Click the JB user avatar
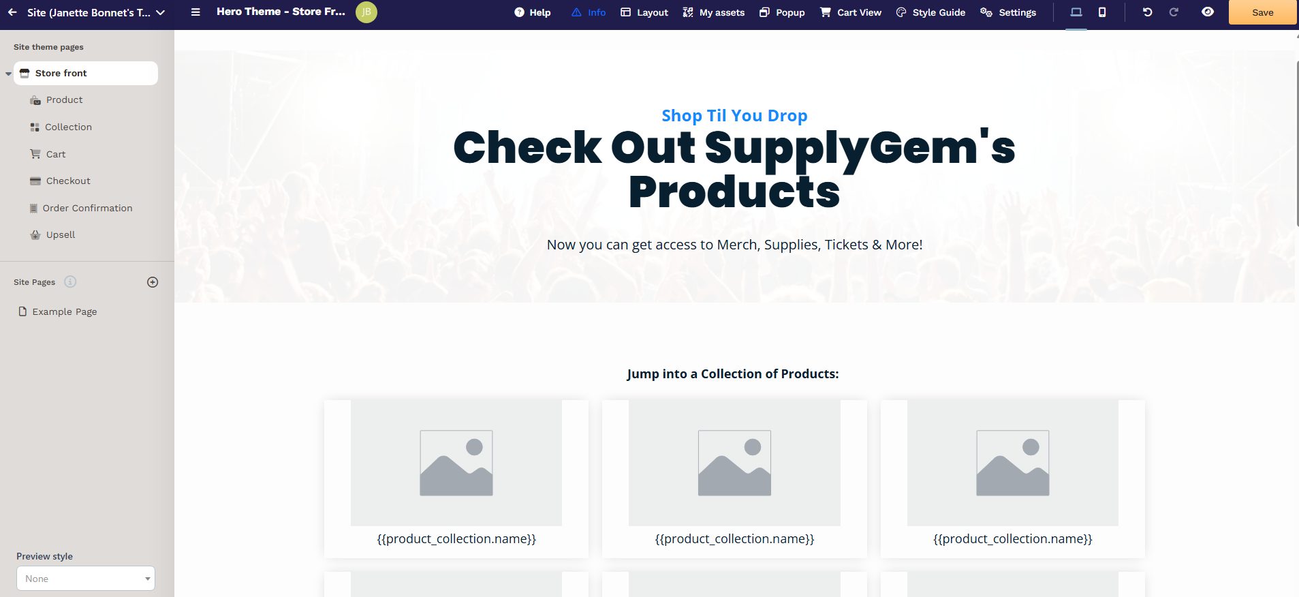Viewport: 1299px width, 597px height. 366,12
